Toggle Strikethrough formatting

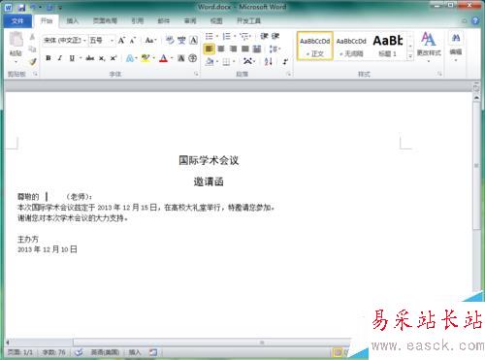click(90, 58)
